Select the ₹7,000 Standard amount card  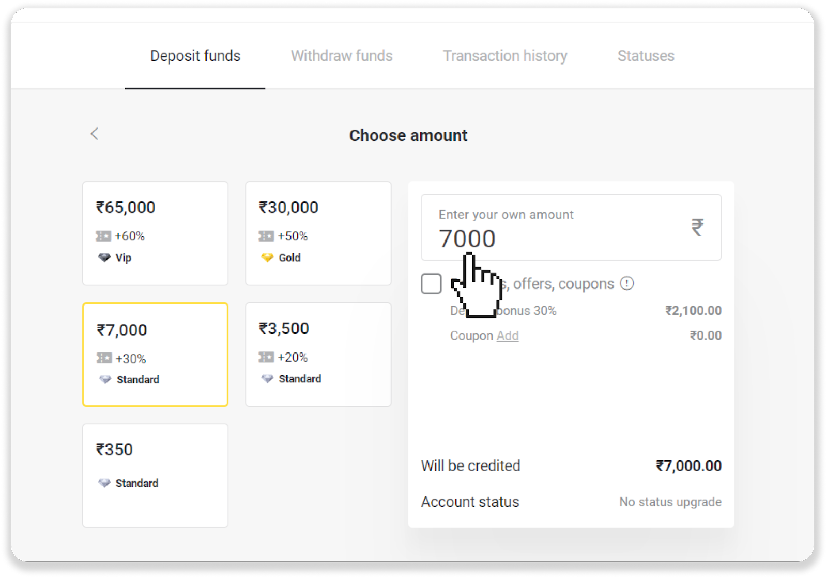[155, 355]
